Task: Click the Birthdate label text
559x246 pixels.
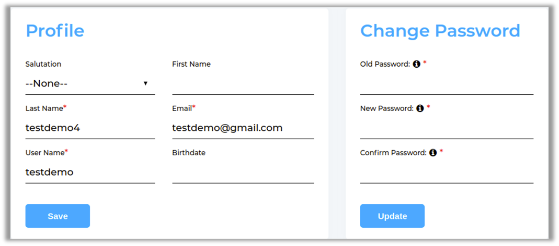Action: coord(189,153)
